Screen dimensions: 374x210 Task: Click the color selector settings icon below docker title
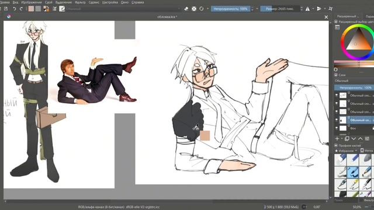click(337, 27)
